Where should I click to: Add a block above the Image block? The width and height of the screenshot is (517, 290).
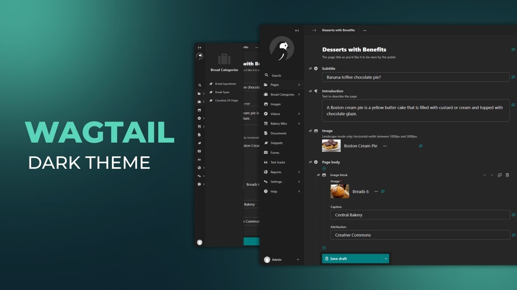(324, 168)
